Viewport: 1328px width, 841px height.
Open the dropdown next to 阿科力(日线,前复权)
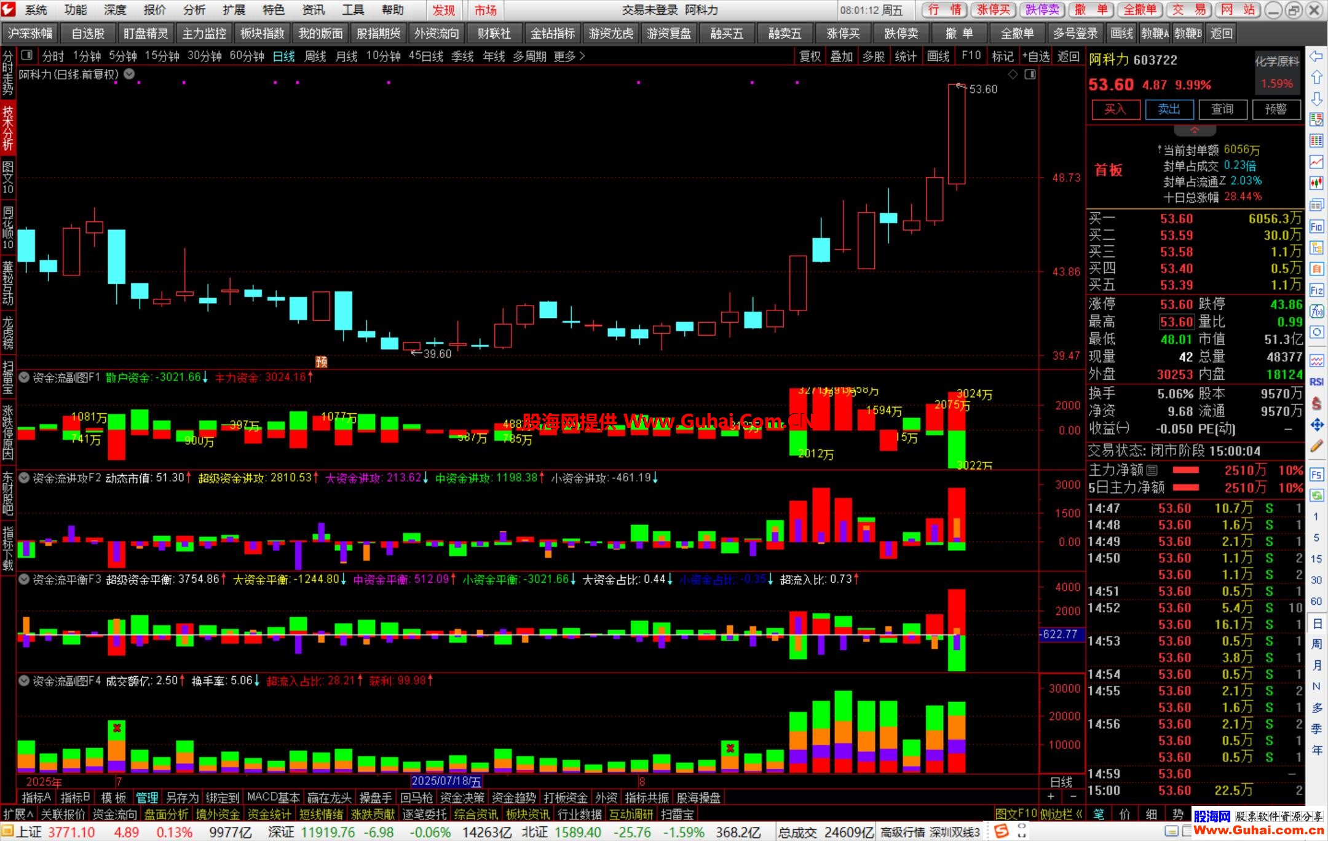coord(129,74)
